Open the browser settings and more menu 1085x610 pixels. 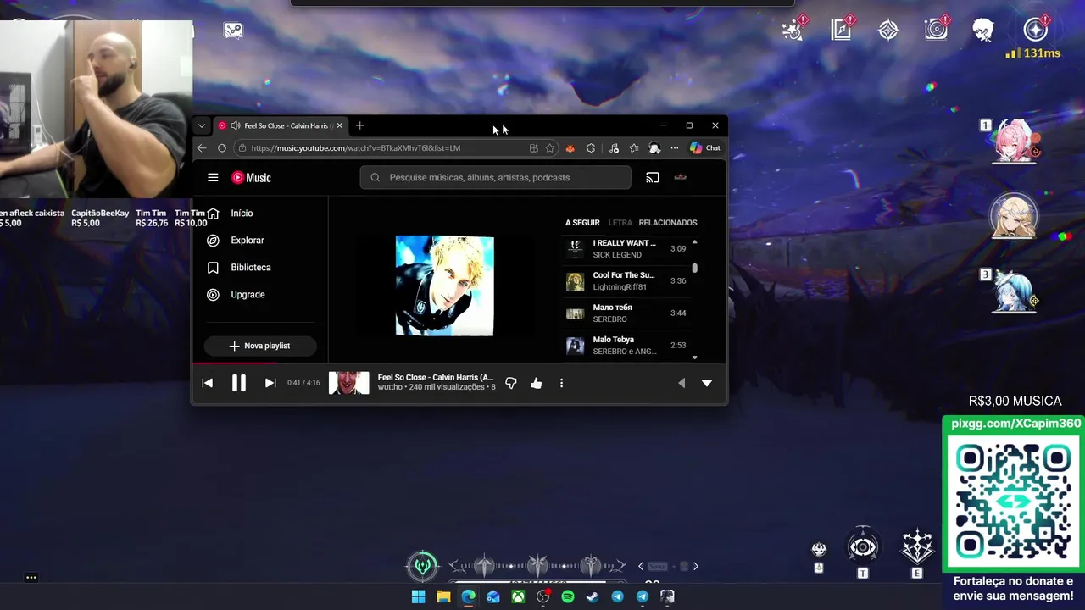tap(675, 148)
